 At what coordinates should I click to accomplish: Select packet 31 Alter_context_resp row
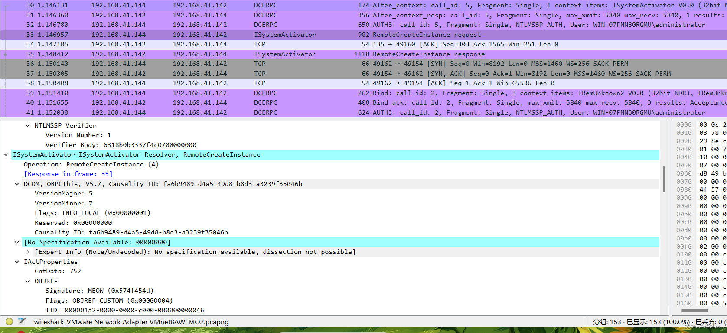pyautogui.click(x=363, y=15)
